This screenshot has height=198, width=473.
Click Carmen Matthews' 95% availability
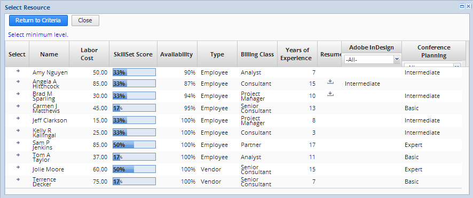(189, 109)
